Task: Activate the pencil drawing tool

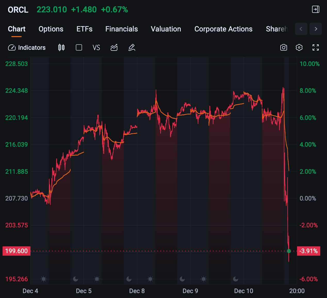Action: [132, 47]
